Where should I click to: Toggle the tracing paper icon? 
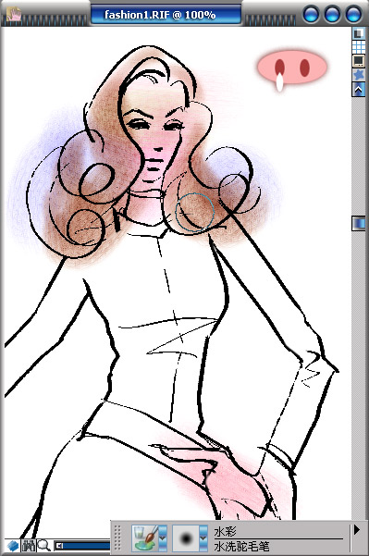pos(359,33)
